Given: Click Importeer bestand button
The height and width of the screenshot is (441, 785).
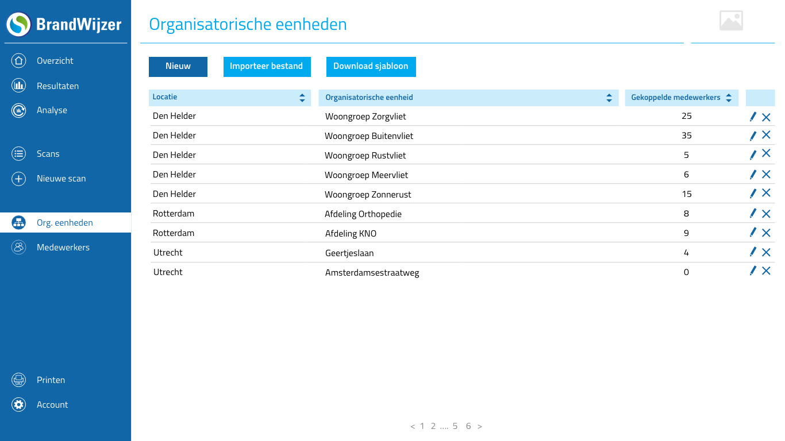Looking at the screenshot, I should [x=267, y=67].
